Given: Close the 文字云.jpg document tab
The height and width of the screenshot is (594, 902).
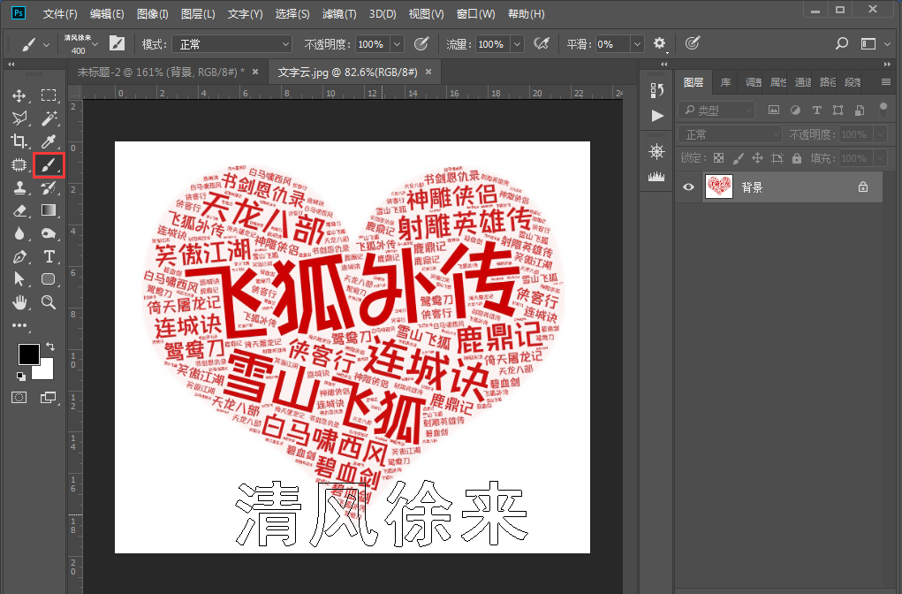Looking at the screenshot, I should [428, 72].
